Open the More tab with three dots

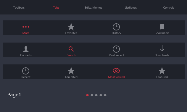click(x=26, y=27)
